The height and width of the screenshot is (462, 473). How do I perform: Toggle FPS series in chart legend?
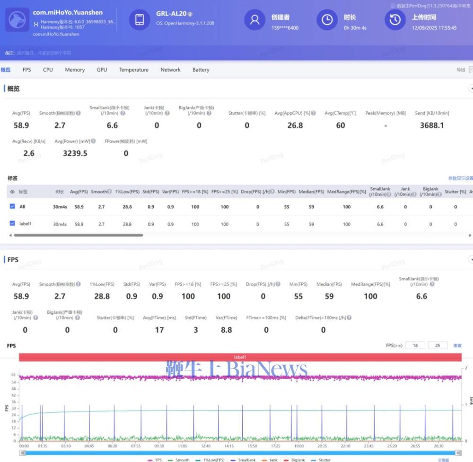click(155, 460)
